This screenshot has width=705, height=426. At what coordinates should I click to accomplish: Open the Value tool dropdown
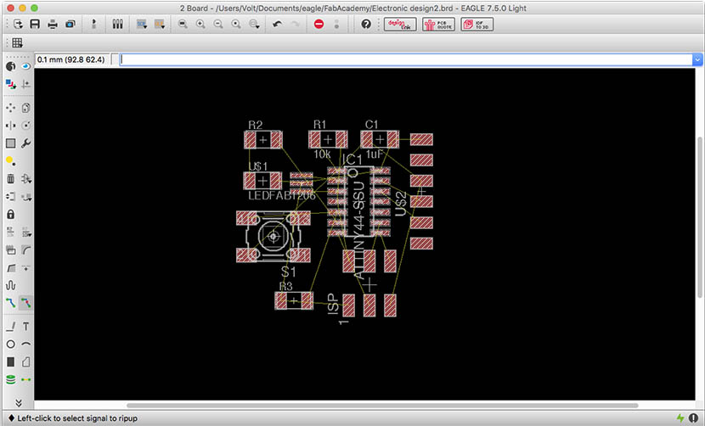pos(26,233)
